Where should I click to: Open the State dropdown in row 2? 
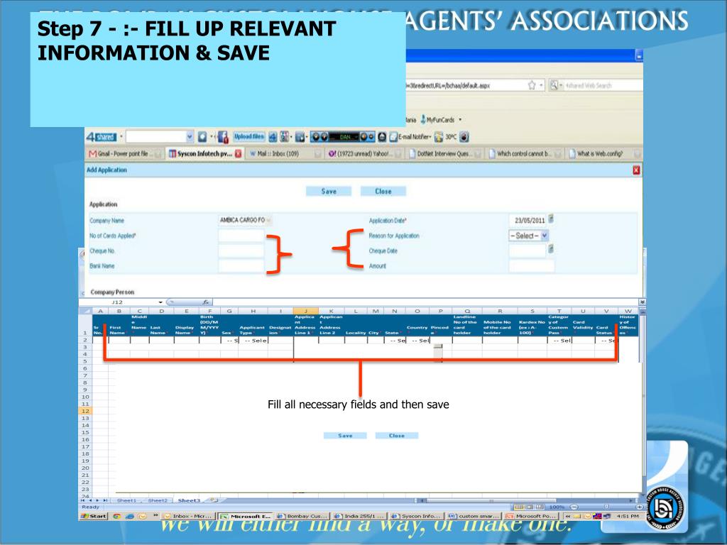pos(395,340)
